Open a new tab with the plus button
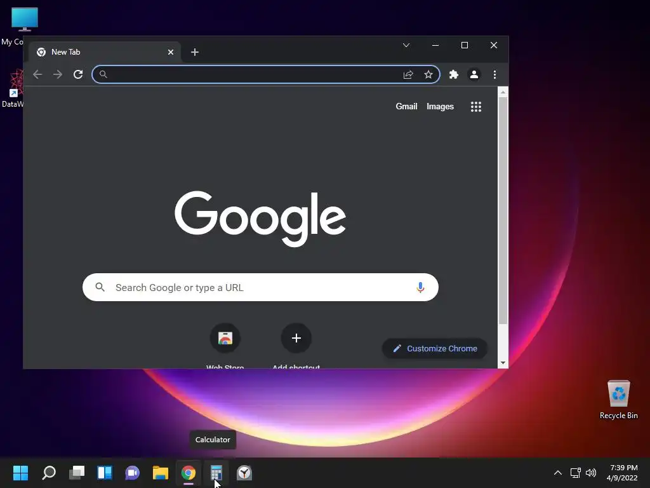650x488 pixels. click(195, 52)
